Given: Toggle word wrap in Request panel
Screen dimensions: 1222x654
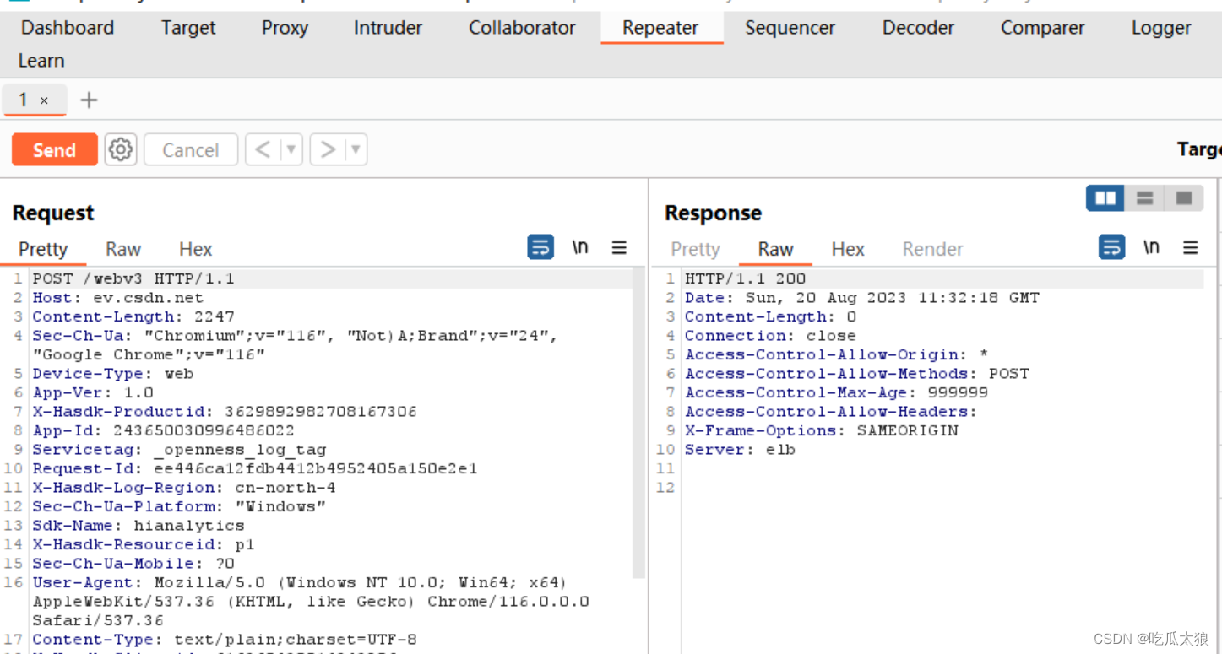Looking at the screenshot, I should 540,247.
